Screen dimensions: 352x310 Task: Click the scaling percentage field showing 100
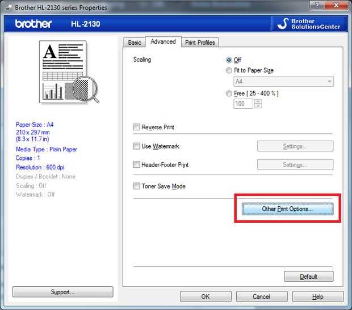click(x=243, y=104)
